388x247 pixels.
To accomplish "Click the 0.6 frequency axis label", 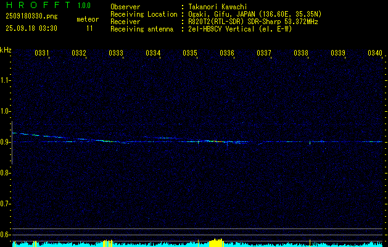I will pos(6,234).
